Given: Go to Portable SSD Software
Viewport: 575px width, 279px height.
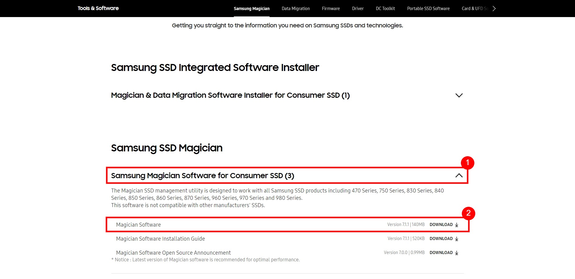Looking at the screenshot, I should point(428,8).
